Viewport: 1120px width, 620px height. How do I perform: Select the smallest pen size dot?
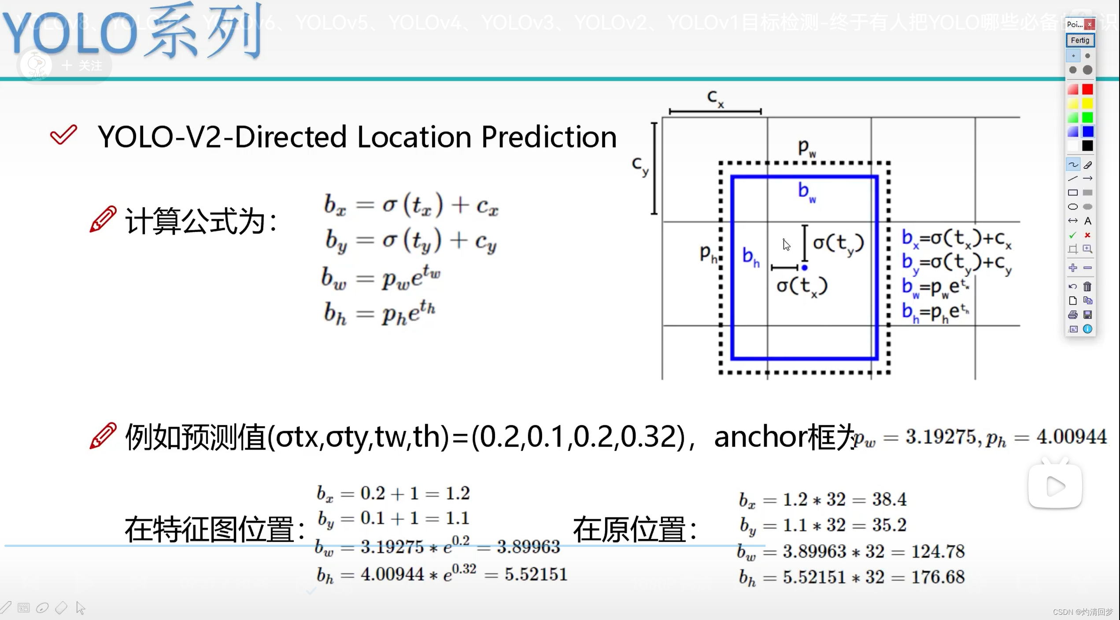(1073, 56)
